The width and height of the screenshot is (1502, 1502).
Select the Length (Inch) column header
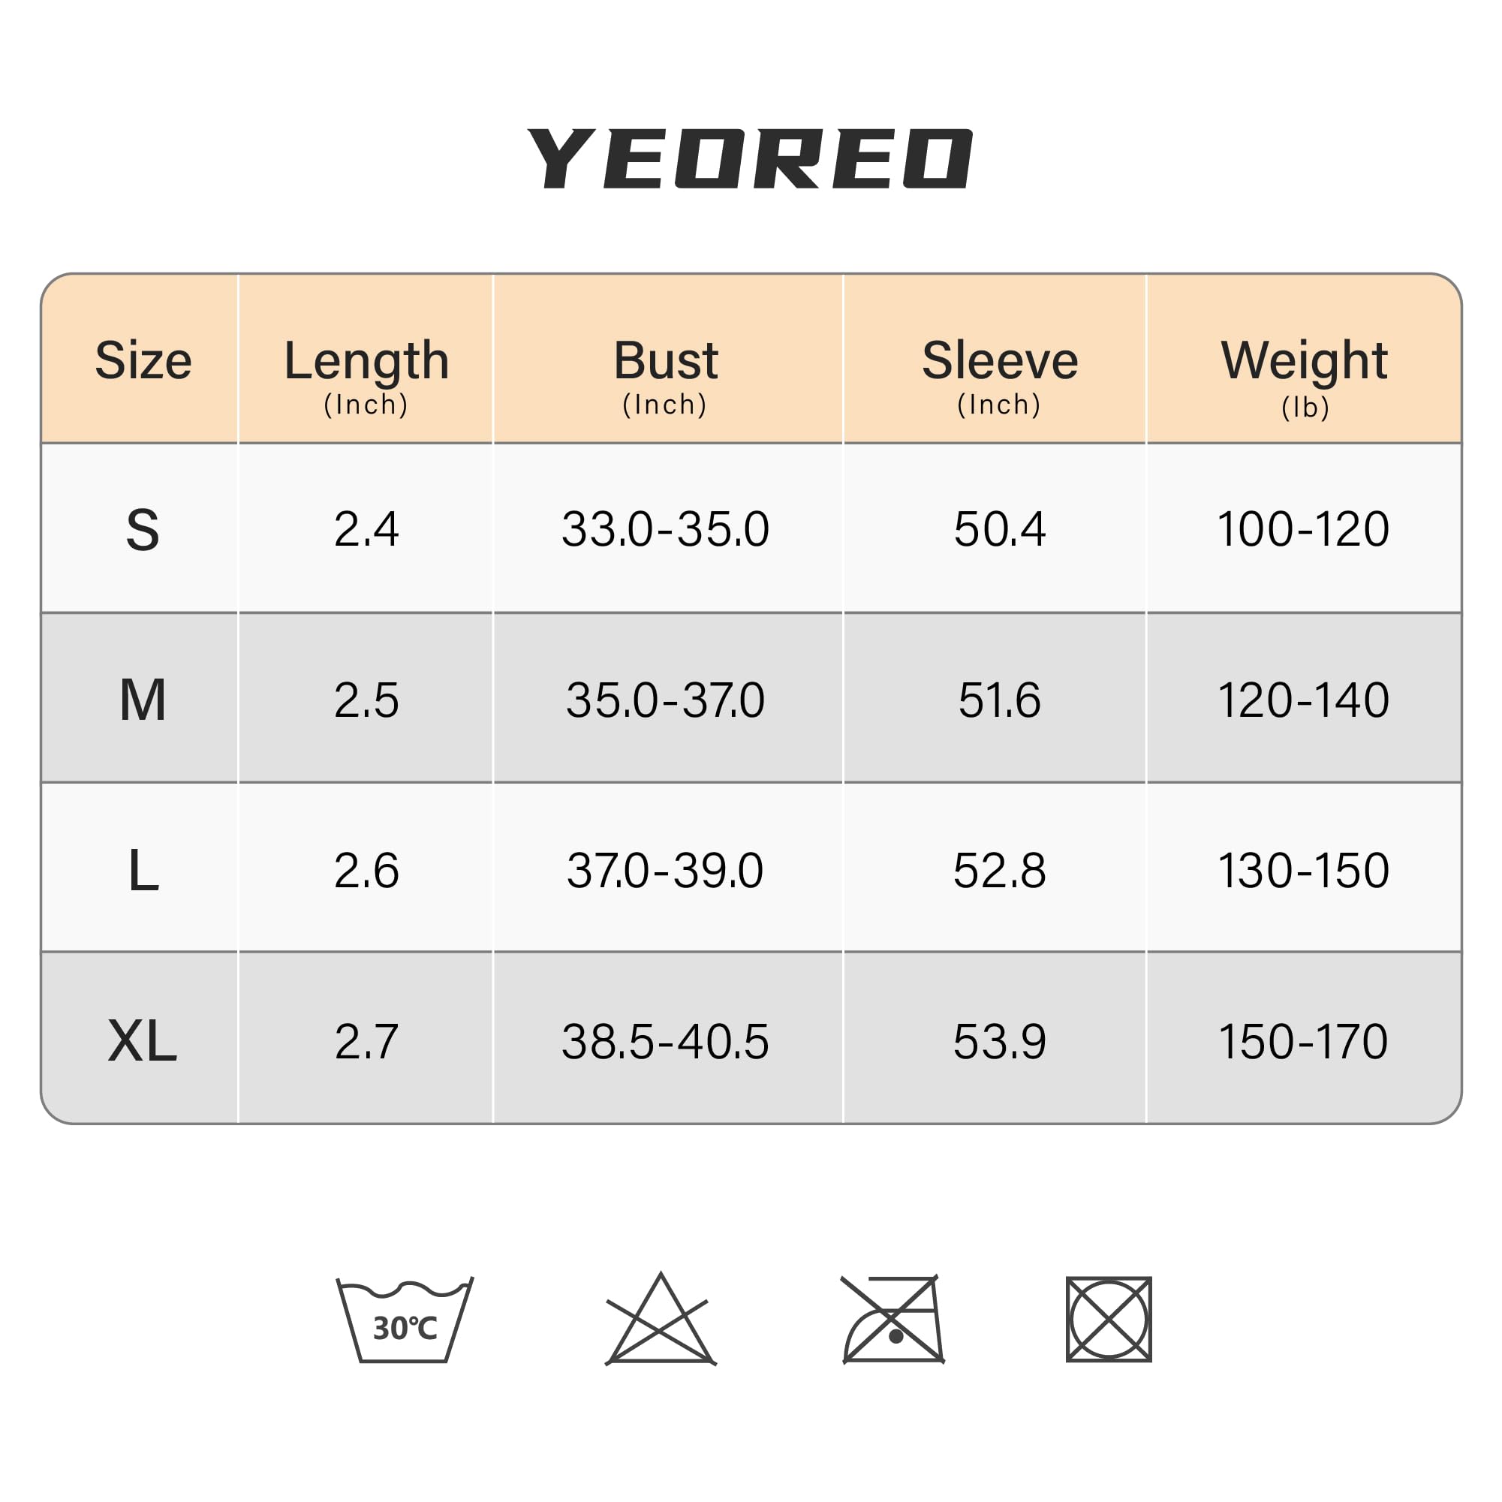pyautogui.click(x=366, y=375)
